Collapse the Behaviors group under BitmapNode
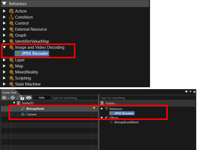The width and height of the screenshot is (197, 150). click(x=102, y=109)
